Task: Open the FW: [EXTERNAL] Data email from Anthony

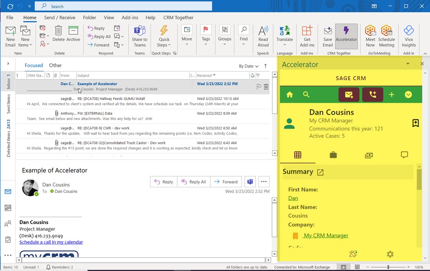Action: pyautogui.click(x=143, y=116)
